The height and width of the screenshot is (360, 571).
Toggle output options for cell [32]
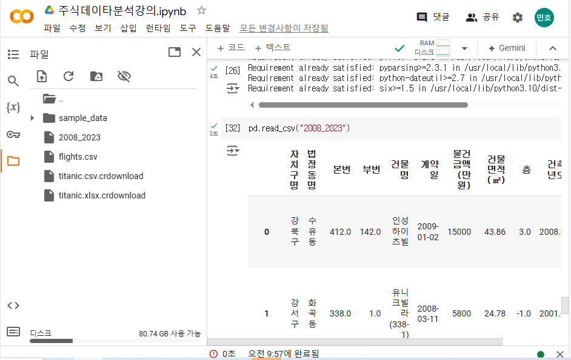click(x=233, y=151)
